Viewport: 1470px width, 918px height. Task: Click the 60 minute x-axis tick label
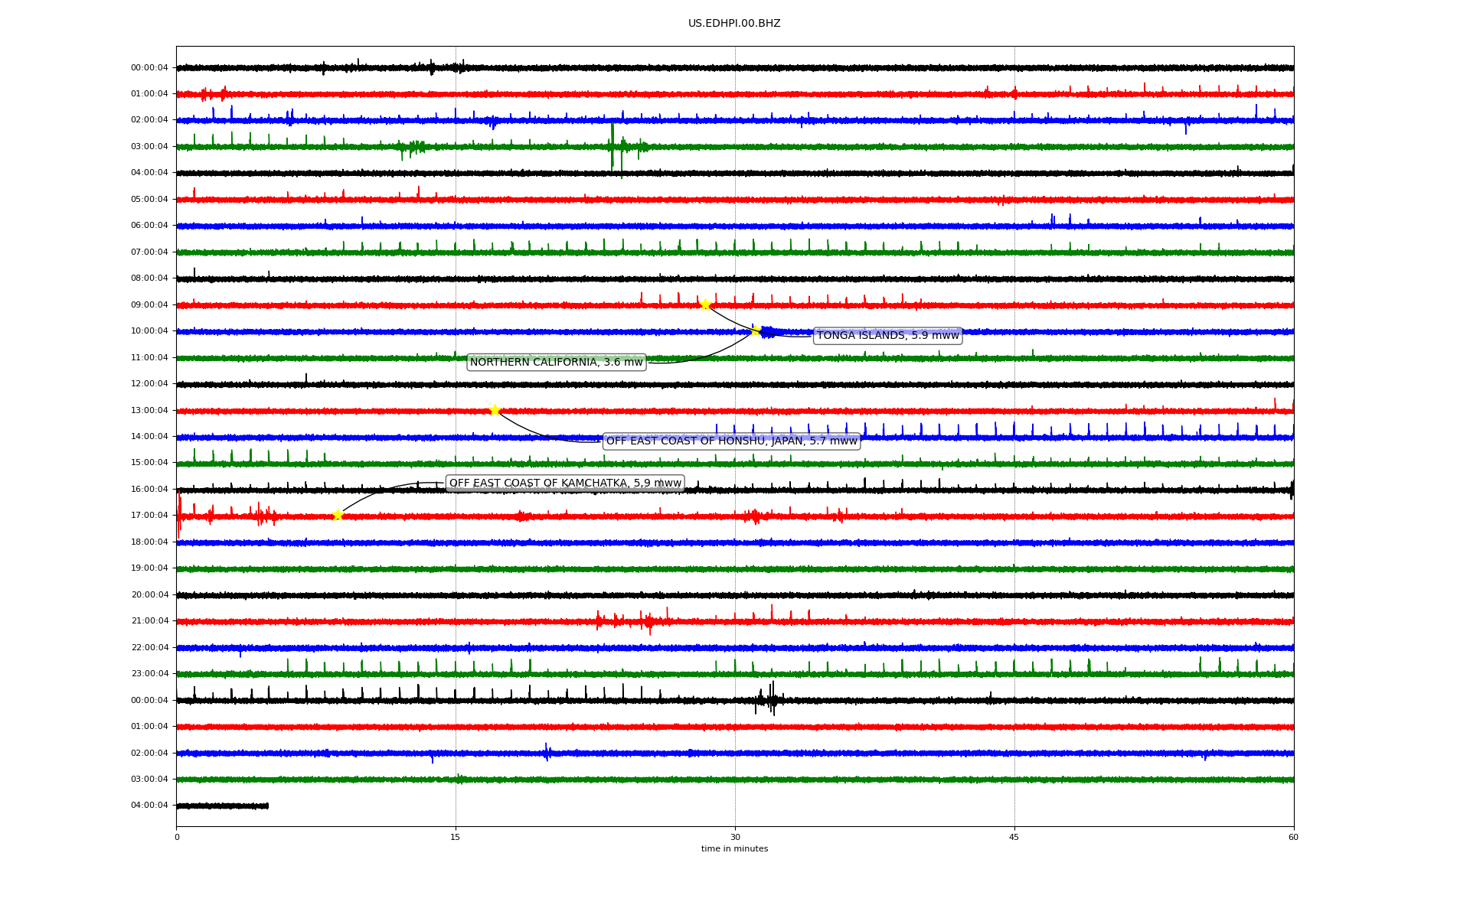(x=1293, y=838)
